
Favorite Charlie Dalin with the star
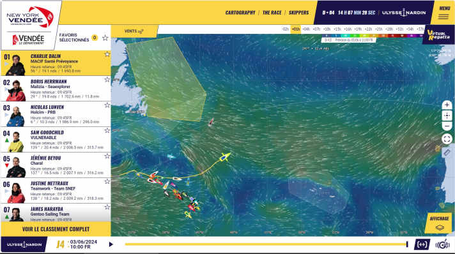107,54
